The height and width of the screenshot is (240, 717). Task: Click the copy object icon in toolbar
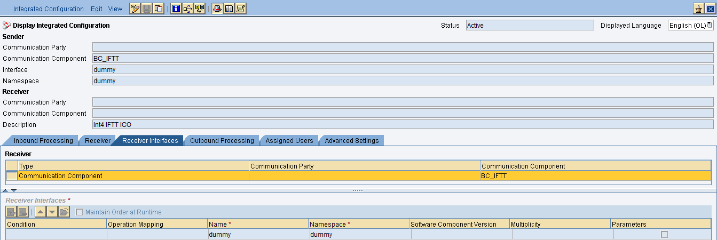(159, 9)
